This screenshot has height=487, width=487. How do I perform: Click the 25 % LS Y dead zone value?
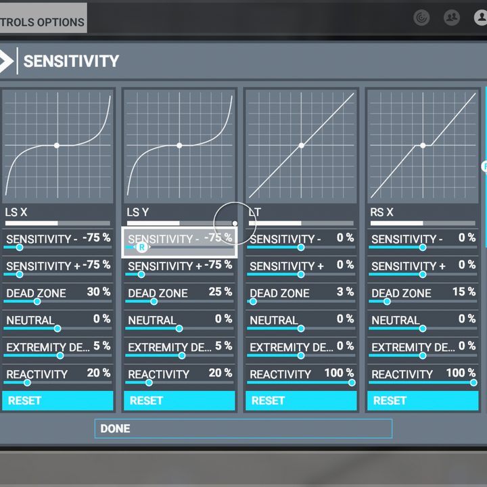coord(221,292)
